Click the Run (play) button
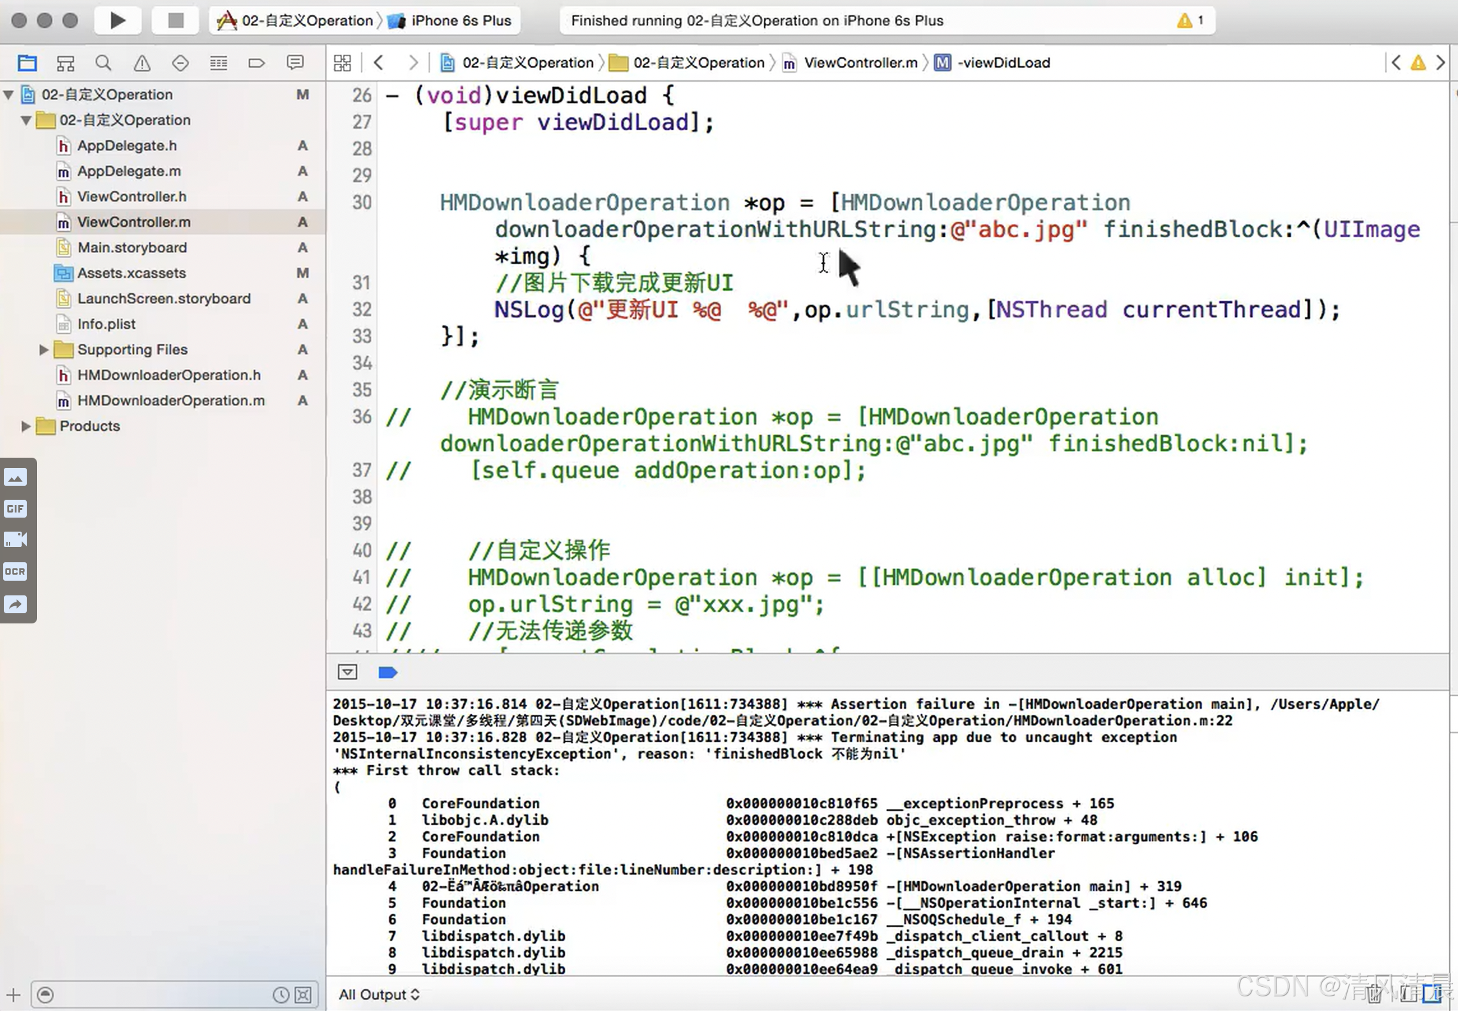1458x1011 pixels. click(x=117, y=20)
